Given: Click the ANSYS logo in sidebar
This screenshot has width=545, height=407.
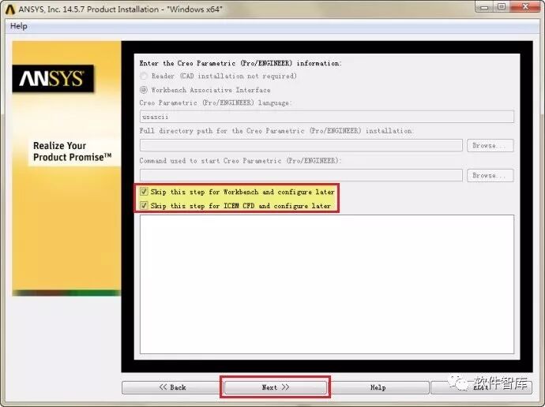Looking at the screenshot, I should pyautogui.click(x=53, y=78).
